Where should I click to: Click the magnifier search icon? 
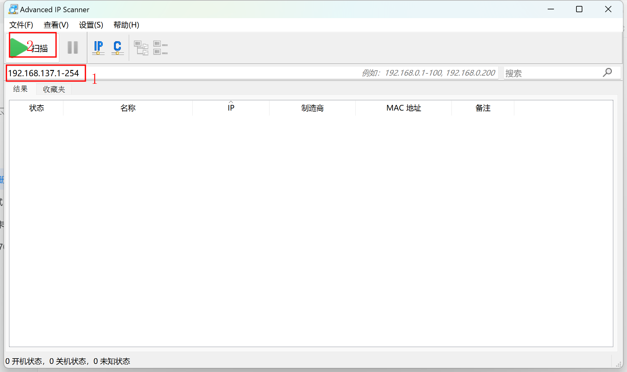[x=607, y=73]
